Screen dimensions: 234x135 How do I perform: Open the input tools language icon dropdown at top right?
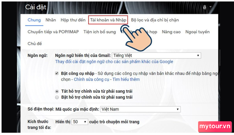point(207,7)
